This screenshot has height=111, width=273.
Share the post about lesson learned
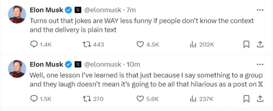(260, 99)
